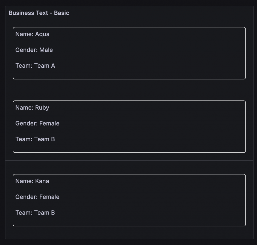Screen dimensions: 257x245
Task: Click the divider line between Aqua and Ruby cards
Action: click(129, 87)
